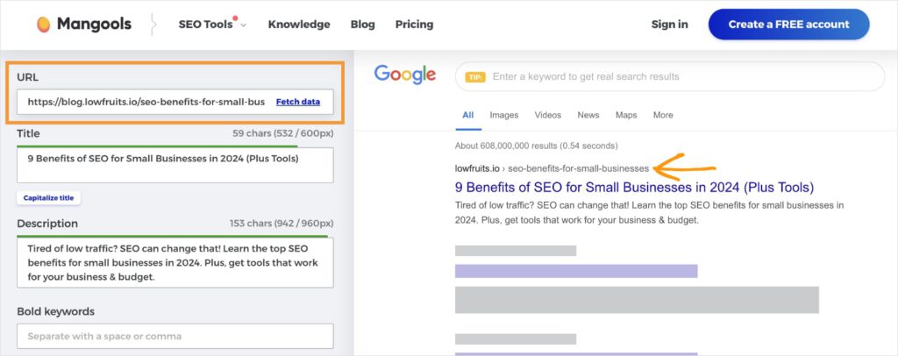The height and width of the screenshot is (356, 898).
Task: Open the Knowledge menu item
Action: pyautogui.click(x=299, y=25)
